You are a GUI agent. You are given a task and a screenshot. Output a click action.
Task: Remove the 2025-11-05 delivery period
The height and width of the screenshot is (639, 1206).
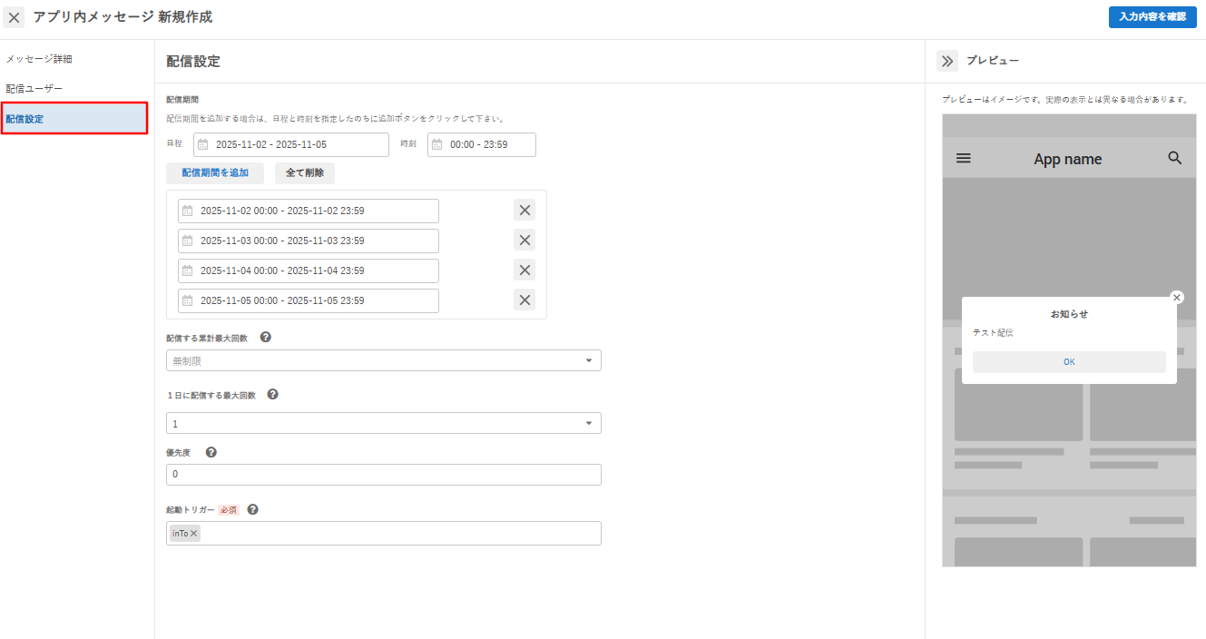[525, 300]
